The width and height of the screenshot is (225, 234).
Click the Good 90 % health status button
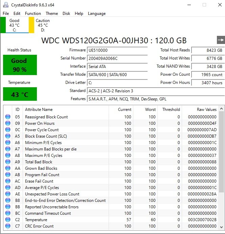point(20,65)
